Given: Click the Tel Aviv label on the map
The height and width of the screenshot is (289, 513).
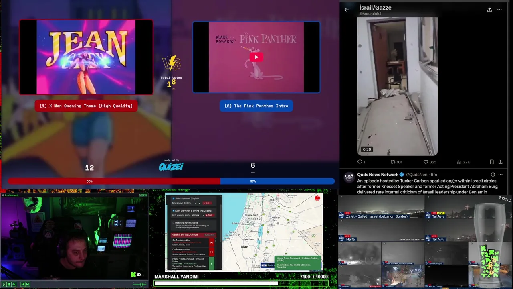Looking at the screenshot, I should click(251, 215).
